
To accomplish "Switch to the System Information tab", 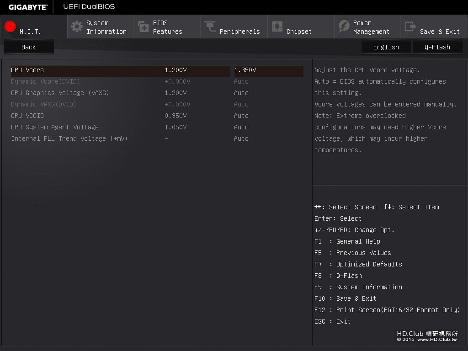I will coord(101,27).
